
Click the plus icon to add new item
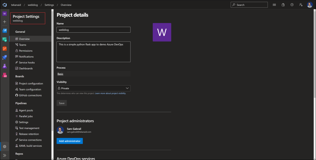(5, 22)
